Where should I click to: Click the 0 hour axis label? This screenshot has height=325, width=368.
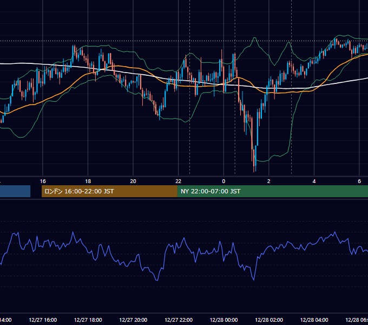pyautogui.click(x=224, y=181)
